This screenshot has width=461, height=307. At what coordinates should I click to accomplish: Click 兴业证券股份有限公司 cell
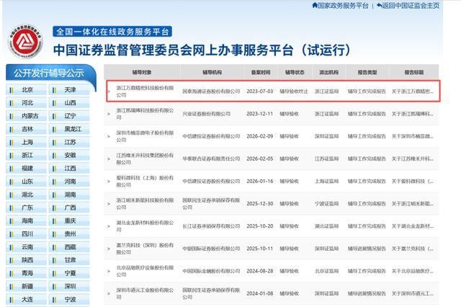(206, 114)
